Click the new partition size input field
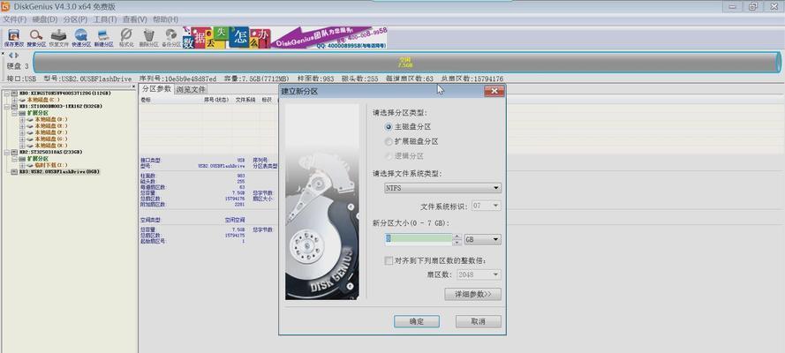 point(419,239)
